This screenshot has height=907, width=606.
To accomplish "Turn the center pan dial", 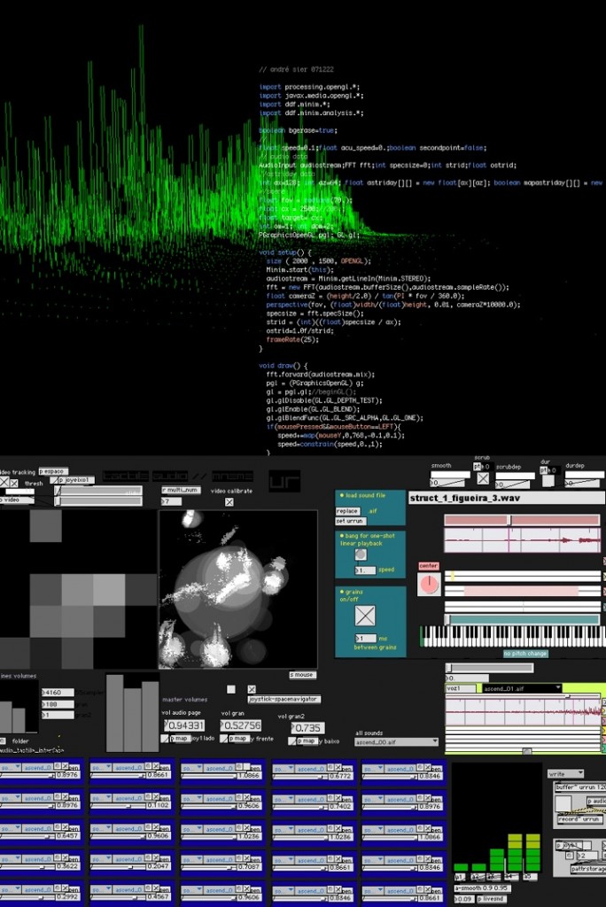I will tap(429, 585).
